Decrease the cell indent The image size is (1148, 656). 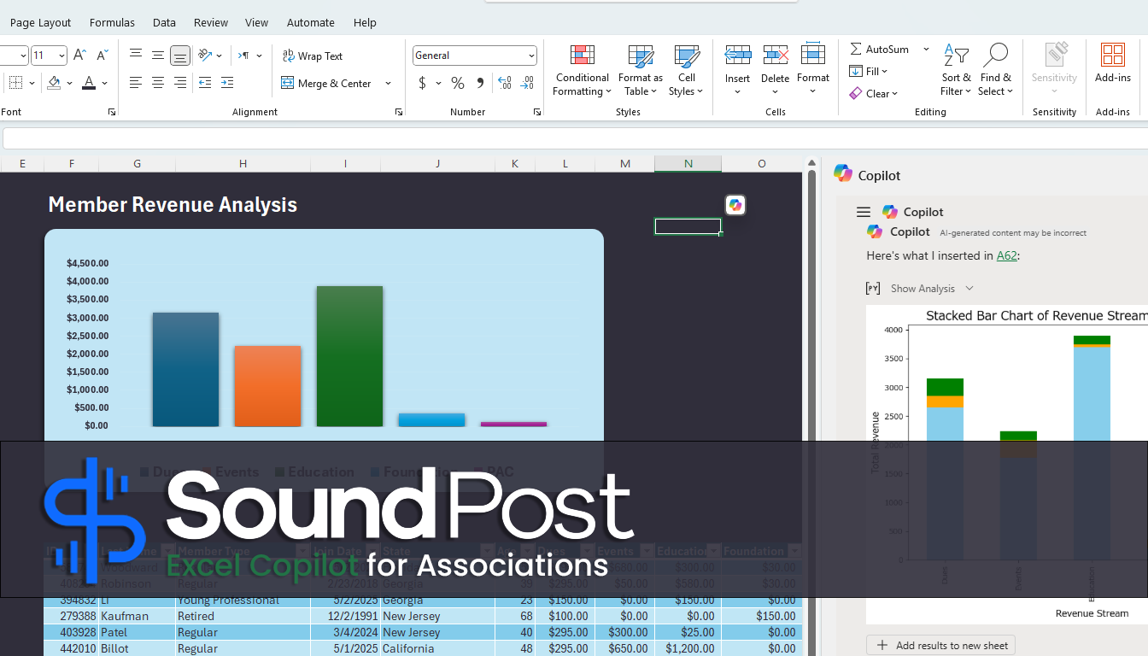pyautogui.click(x=205, y=83)
